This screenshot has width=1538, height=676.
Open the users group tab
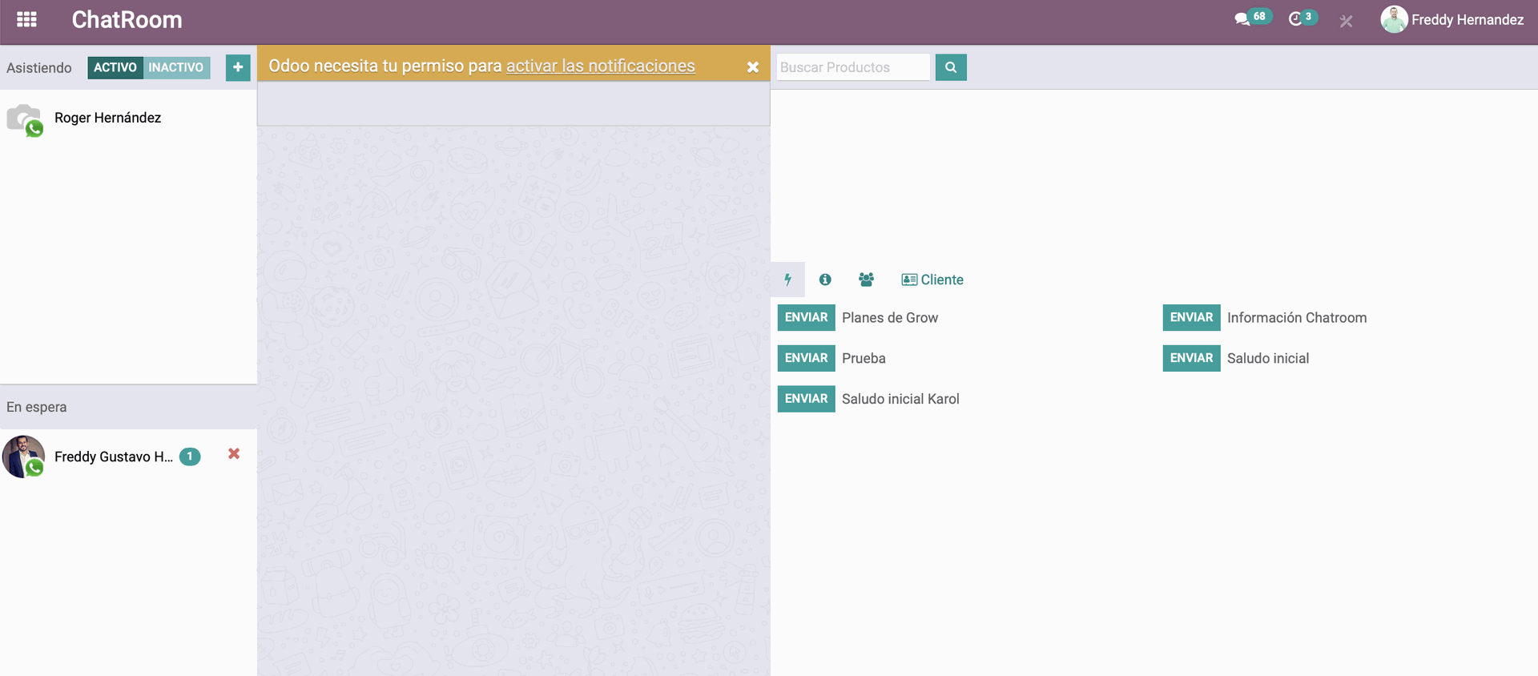point(866,280)
